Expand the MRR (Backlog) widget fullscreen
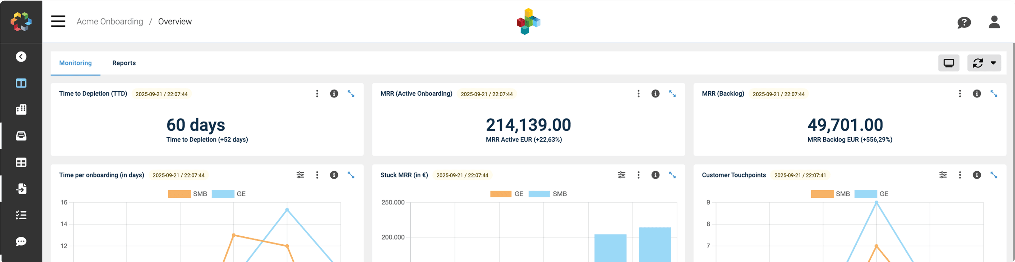Screen dimensions: 1015x262 993,94
